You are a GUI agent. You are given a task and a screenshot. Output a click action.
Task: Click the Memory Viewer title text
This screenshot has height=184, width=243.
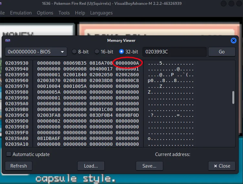121,41
